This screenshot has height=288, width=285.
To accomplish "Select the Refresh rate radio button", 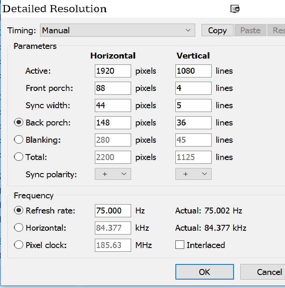I will (19, 211).
